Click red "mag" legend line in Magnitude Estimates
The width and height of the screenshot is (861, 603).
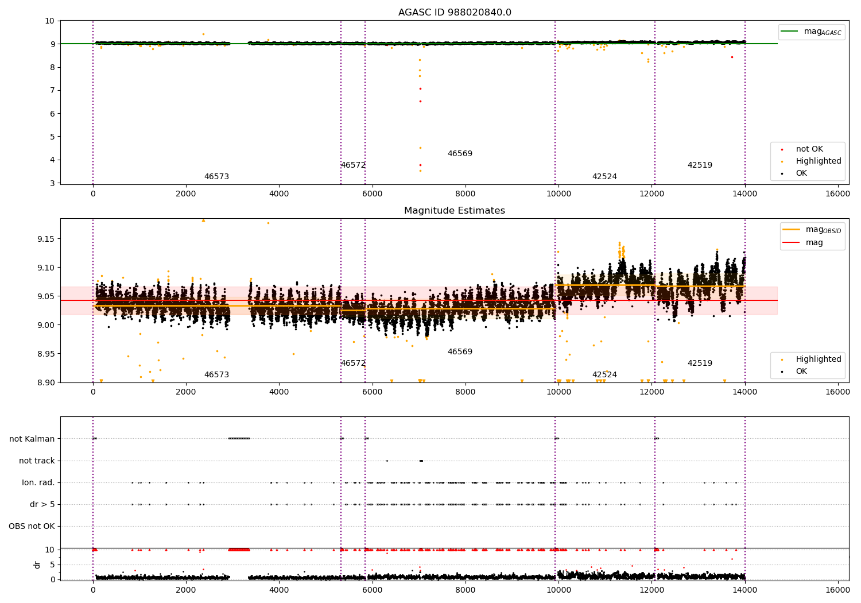[791, 243]
